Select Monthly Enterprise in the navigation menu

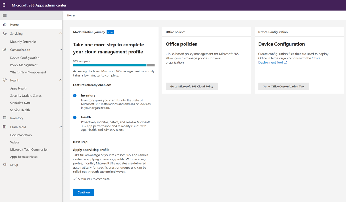23,42
